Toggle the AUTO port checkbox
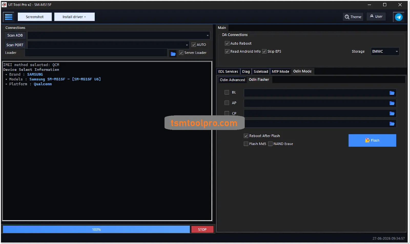The width and height of the screenshot is (410, 244). tap(194, 45)
